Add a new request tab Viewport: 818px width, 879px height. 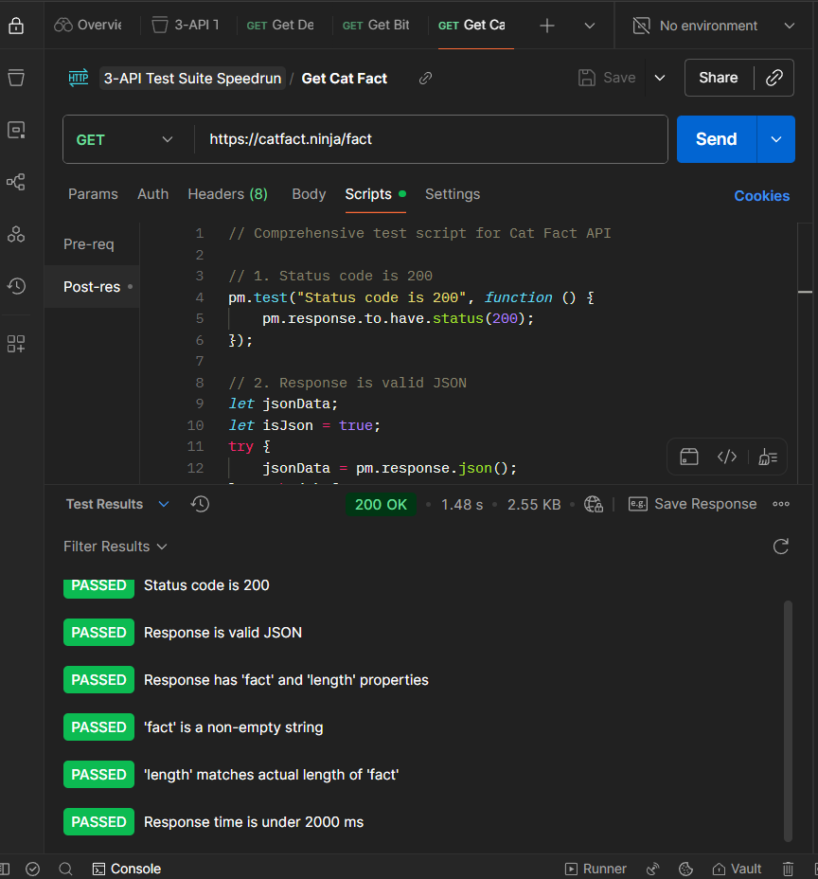pos(547,26)
